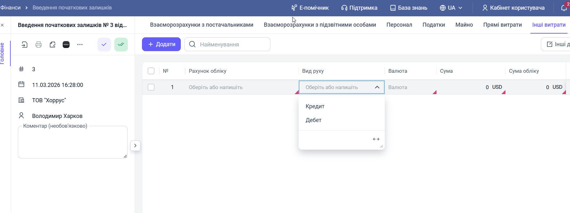This screenshot has height=213, width=570.
Task: Click the printer icon
Action: (39, 45)
